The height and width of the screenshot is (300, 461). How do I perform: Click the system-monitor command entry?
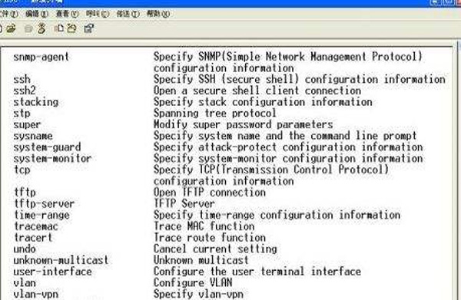[x=52, y=159]
